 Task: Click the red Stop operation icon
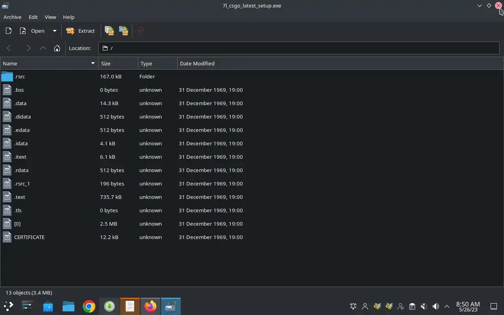[141, 31]
